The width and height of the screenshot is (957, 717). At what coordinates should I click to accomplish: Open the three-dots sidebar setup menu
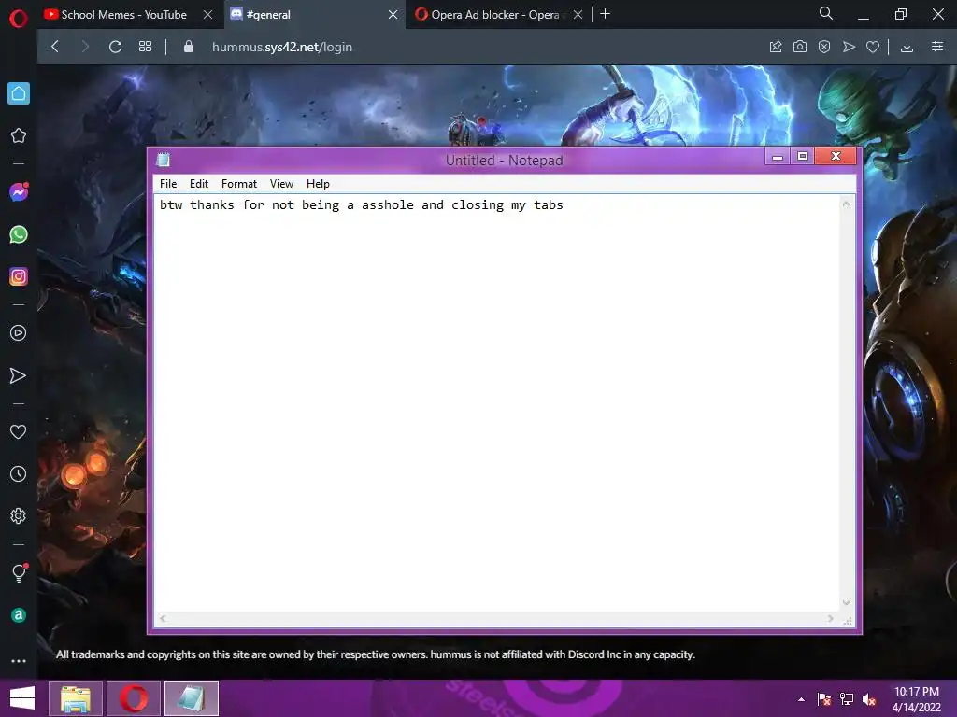point(19,661)
